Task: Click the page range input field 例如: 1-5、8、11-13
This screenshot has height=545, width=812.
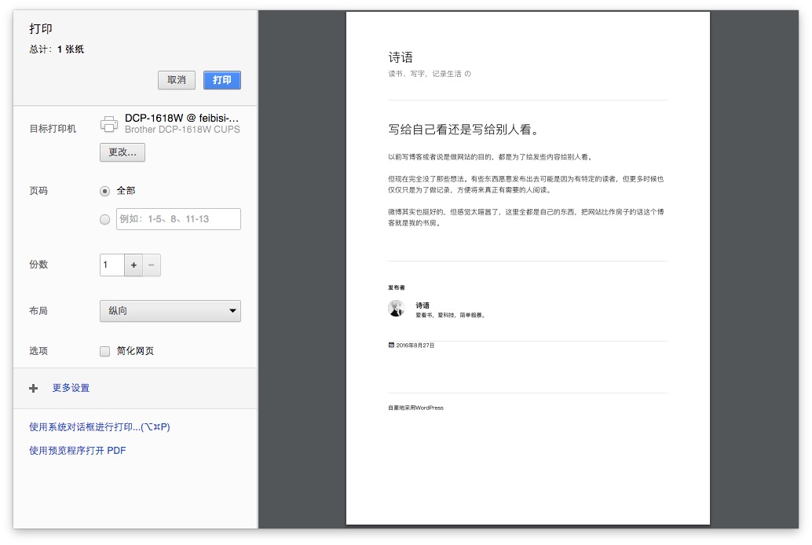Action: click(x=178, y=219)
